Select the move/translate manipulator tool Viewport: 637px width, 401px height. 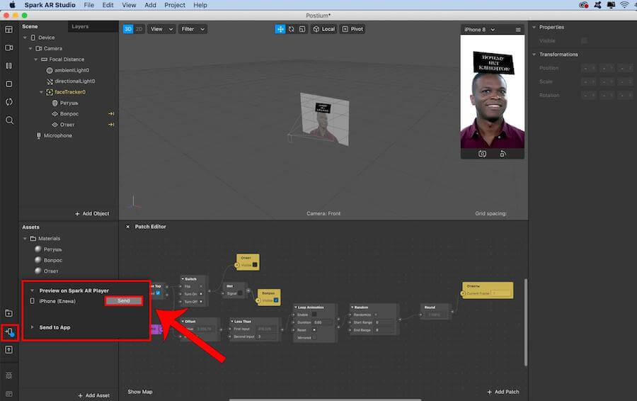[280, 29]
